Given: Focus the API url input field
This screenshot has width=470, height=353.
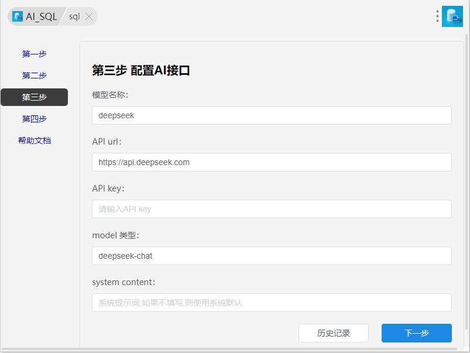Looking at the screenshot, I should (x=272, y=162).
